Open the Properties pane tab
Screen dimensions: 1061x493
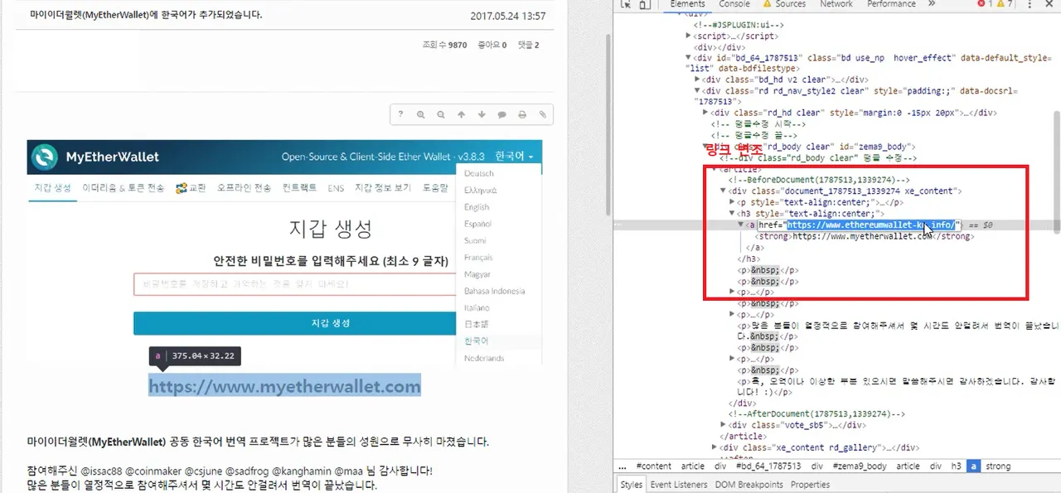(810, 485)
